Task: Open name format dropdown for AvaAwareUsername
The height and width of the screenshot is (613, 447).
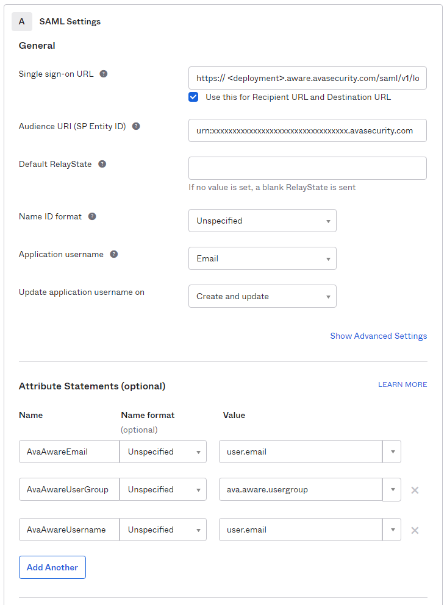Action: coord(163,530)
